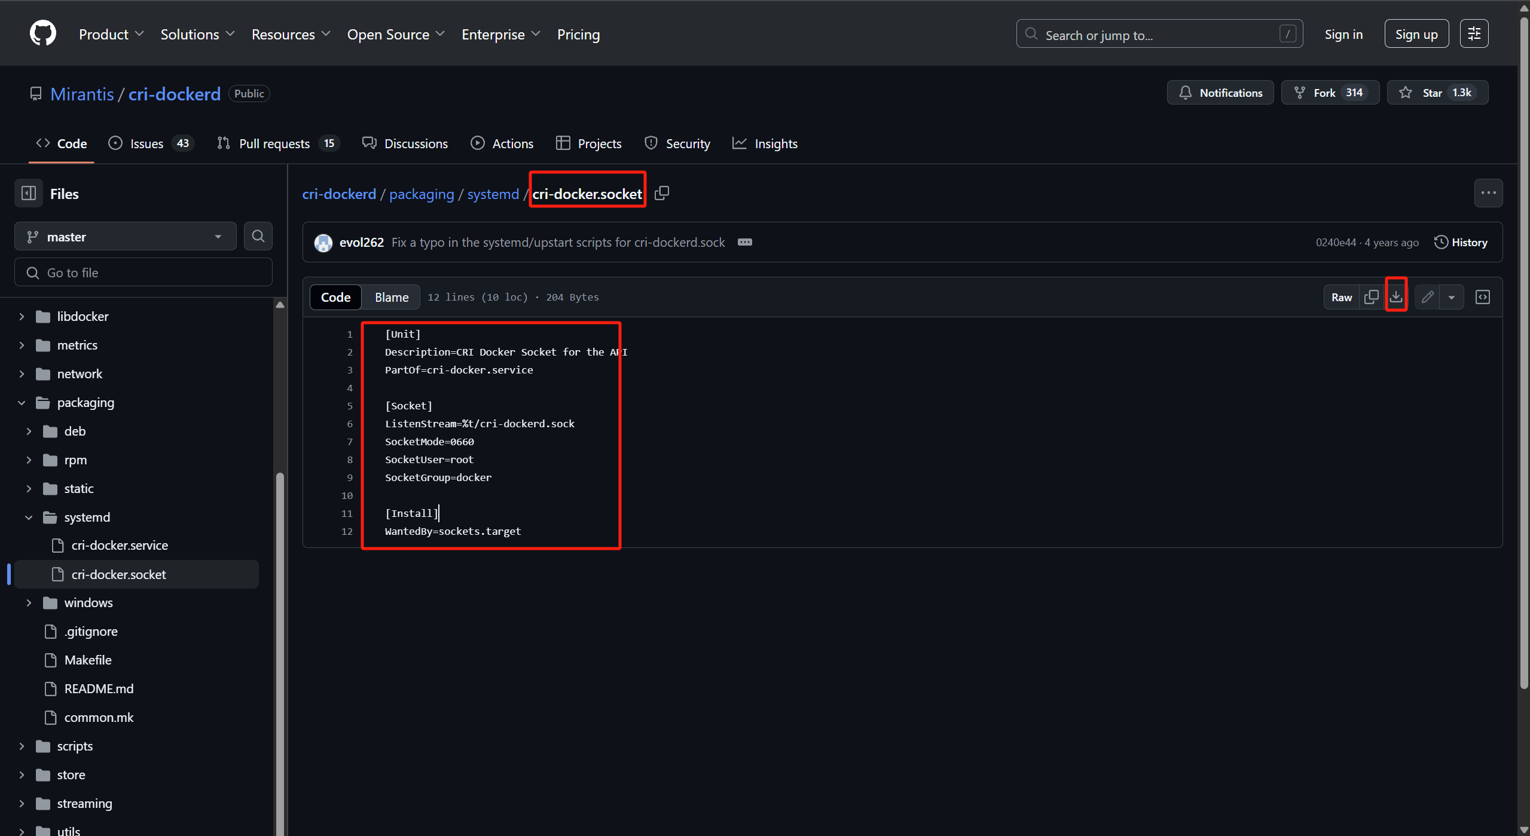
Task: Open the master branch dropdown
Action: (126, 237)
